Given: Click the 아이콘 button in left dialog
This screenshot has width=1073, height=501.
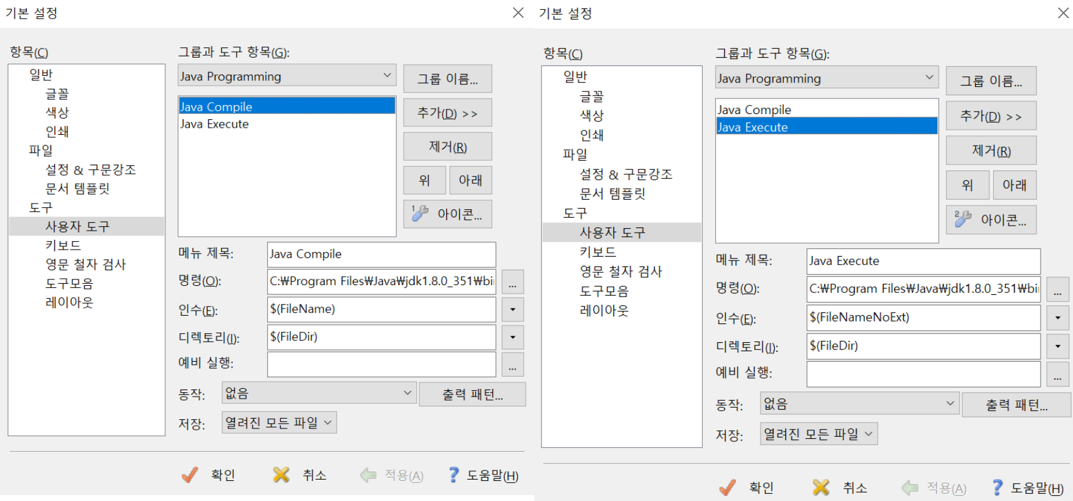Looking at the screenshot, I should click(x=447, y=214).
